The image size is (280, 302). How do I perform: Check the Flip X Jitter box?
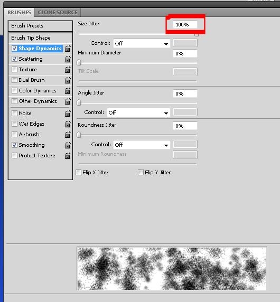pyautogui.click(x=78, y=172)
